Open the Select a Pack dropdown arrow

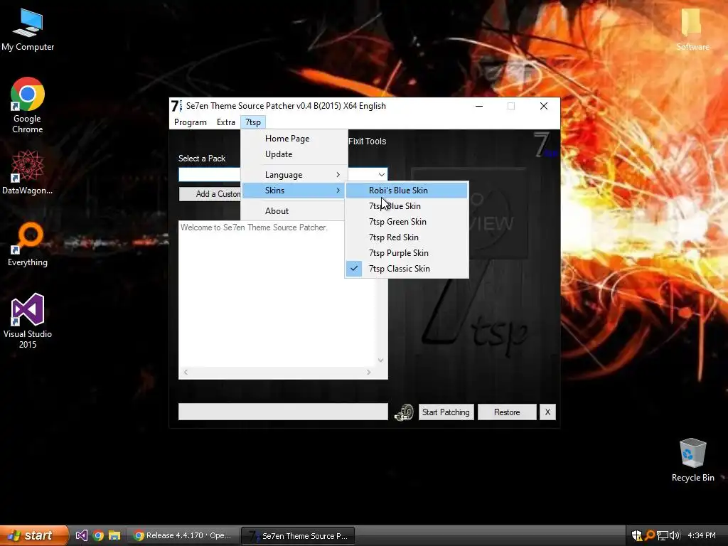381,175
